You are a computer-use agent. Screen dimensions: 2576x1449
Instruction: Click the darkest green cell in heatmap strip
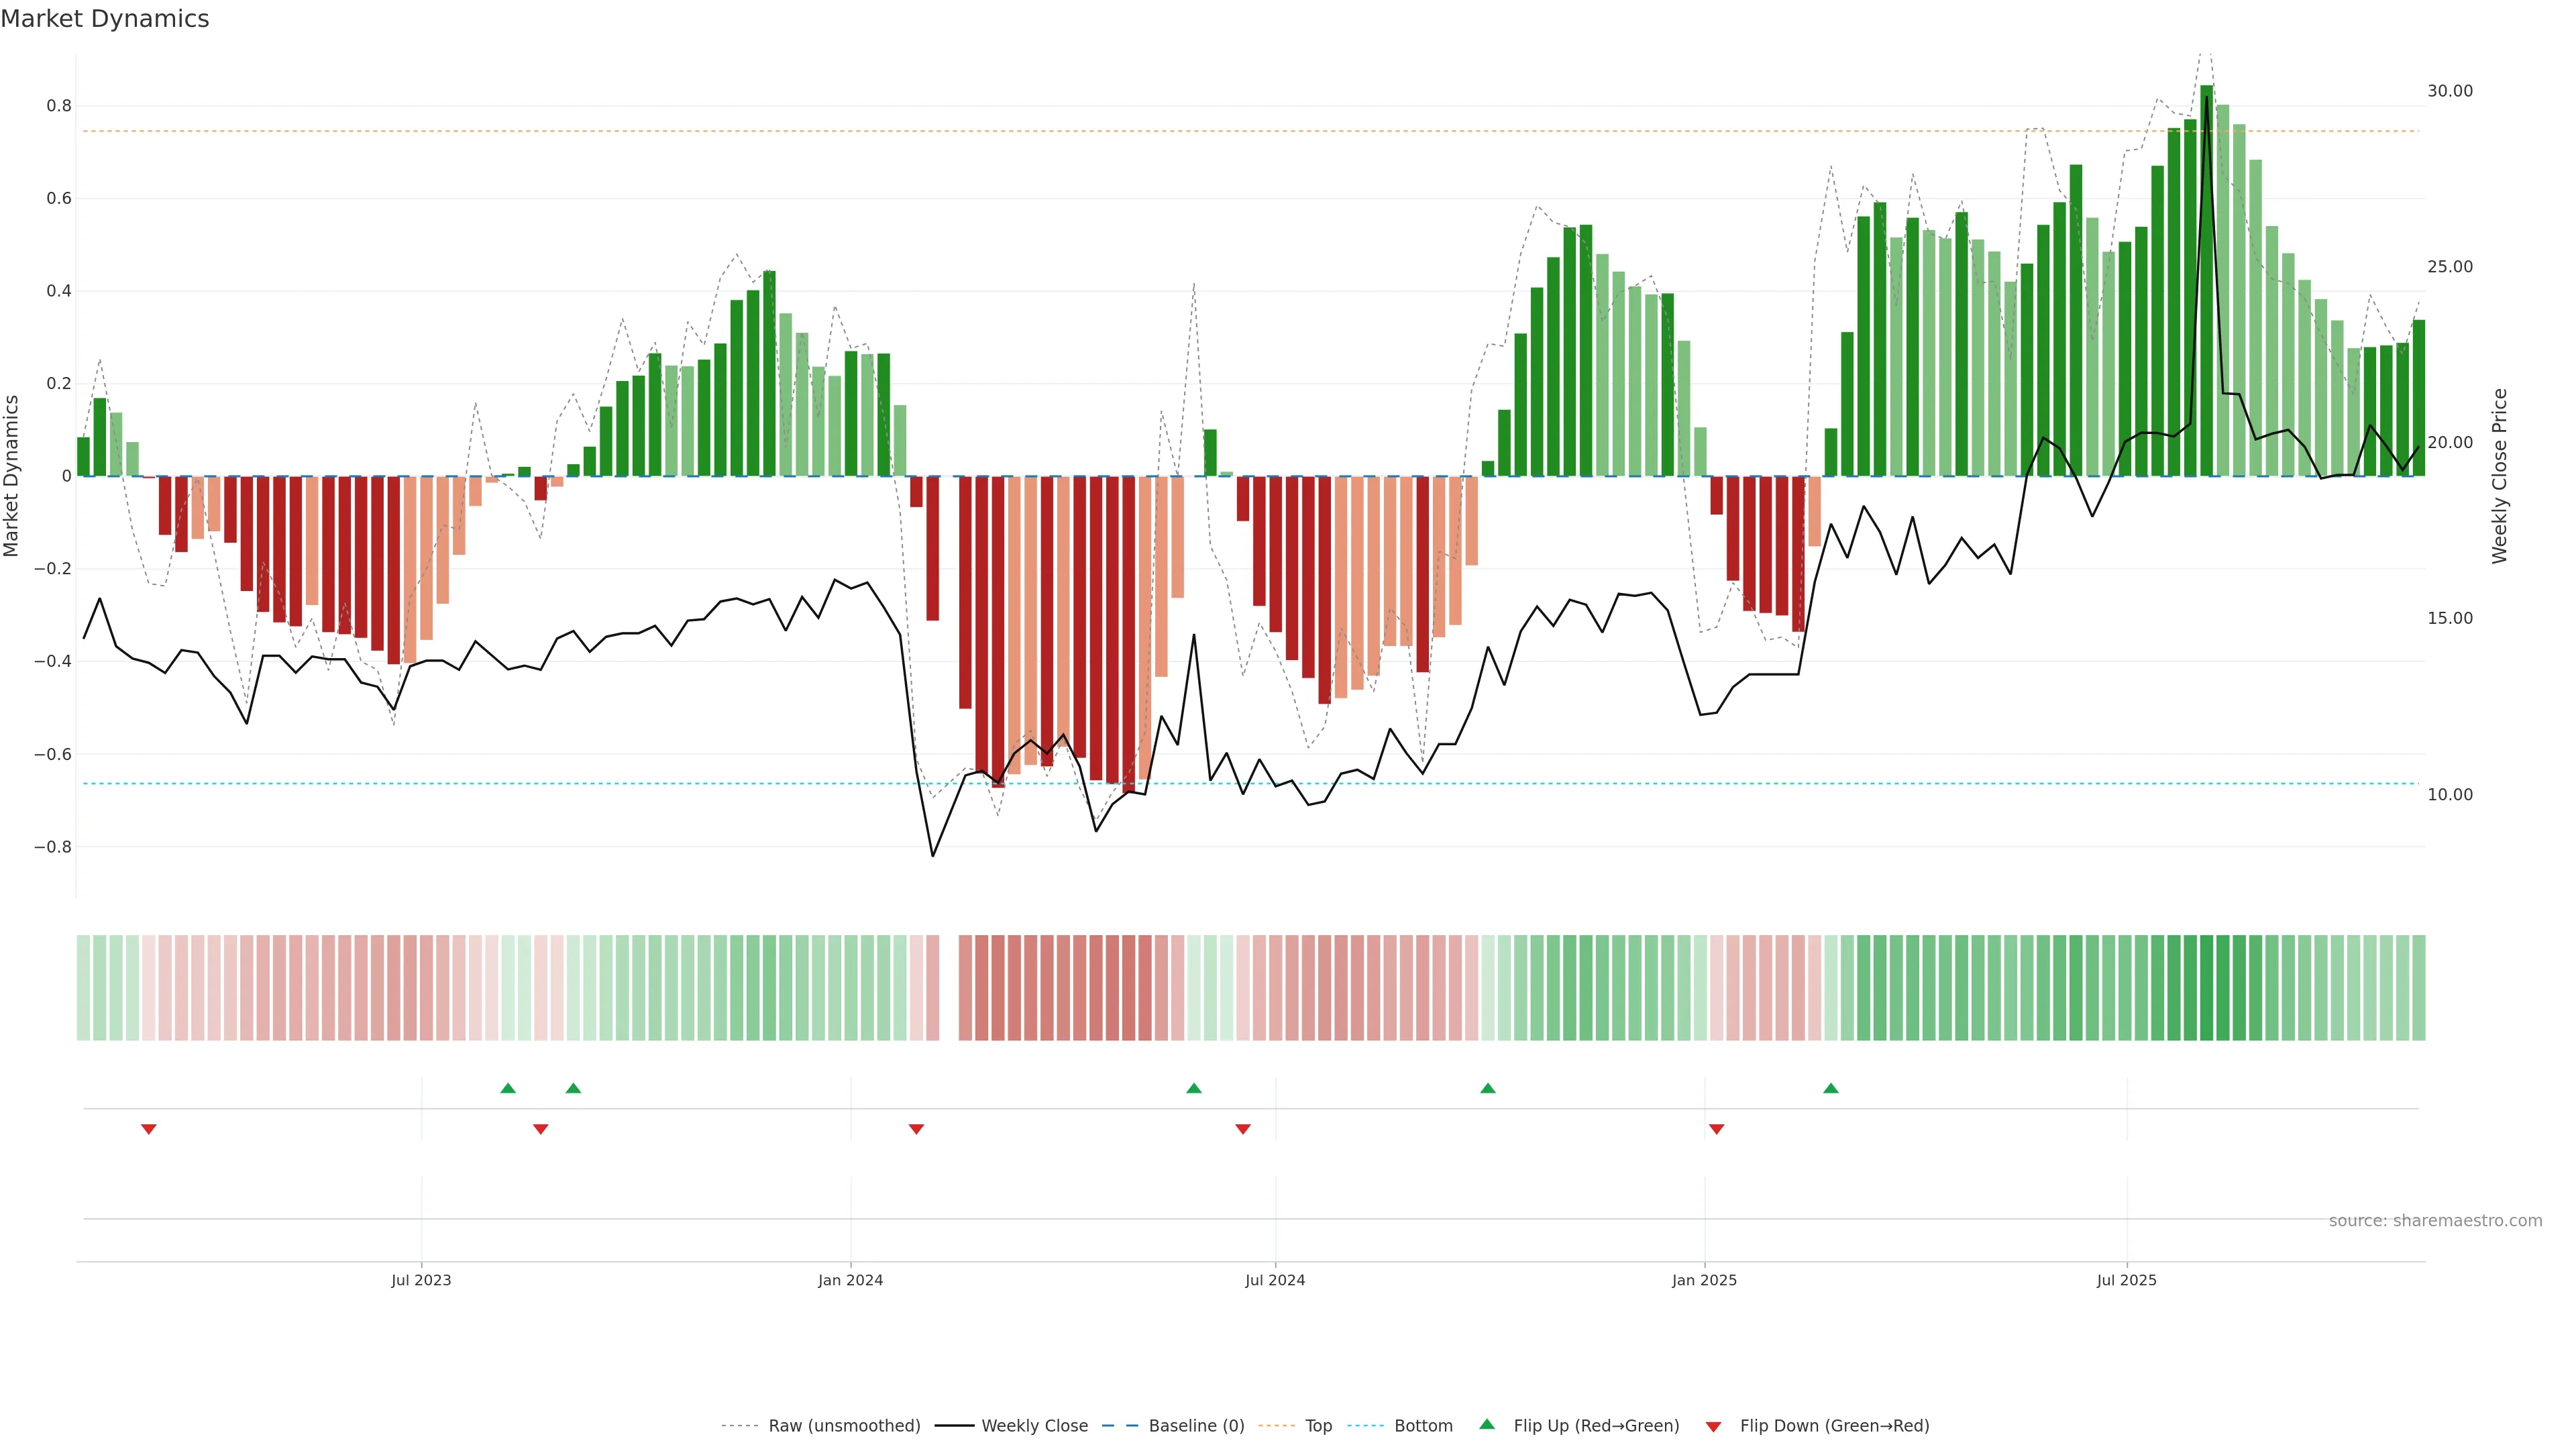pyautogui.click(x=2206, y=988)
